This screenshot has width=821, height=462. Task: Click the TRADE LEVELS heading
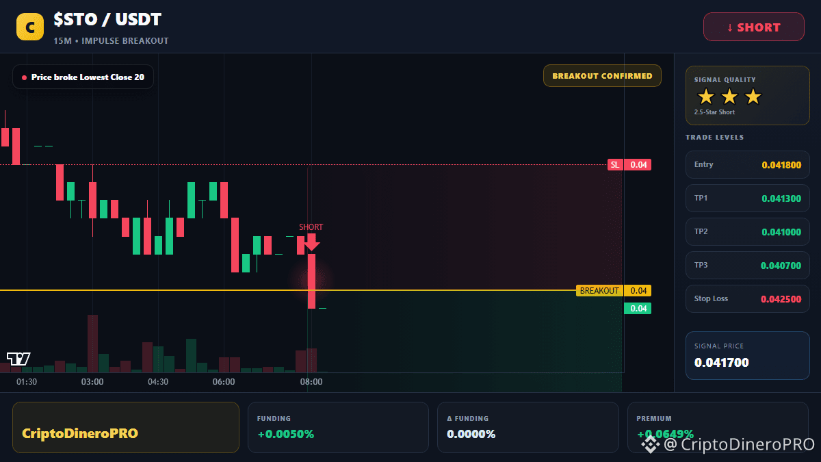(714, 138)
